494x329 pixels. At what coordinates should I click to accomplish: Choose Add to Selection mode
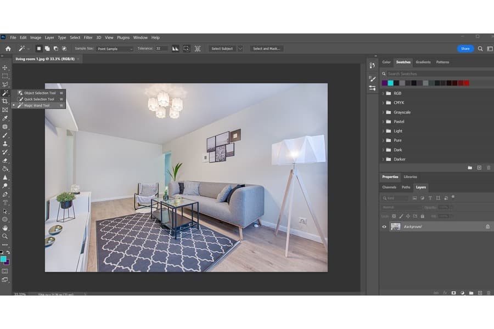(x=47, y=48)
